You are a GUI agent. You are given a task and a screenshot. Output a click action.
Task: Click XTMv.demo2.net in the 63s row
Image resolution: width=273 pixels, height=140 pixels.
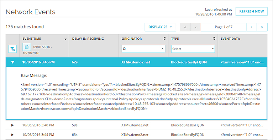[x=135, y=135]
